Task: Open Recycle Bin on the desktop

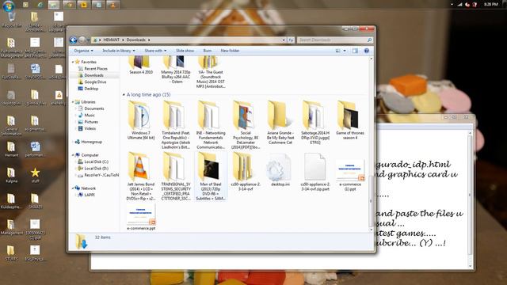Action: [12, 19]
